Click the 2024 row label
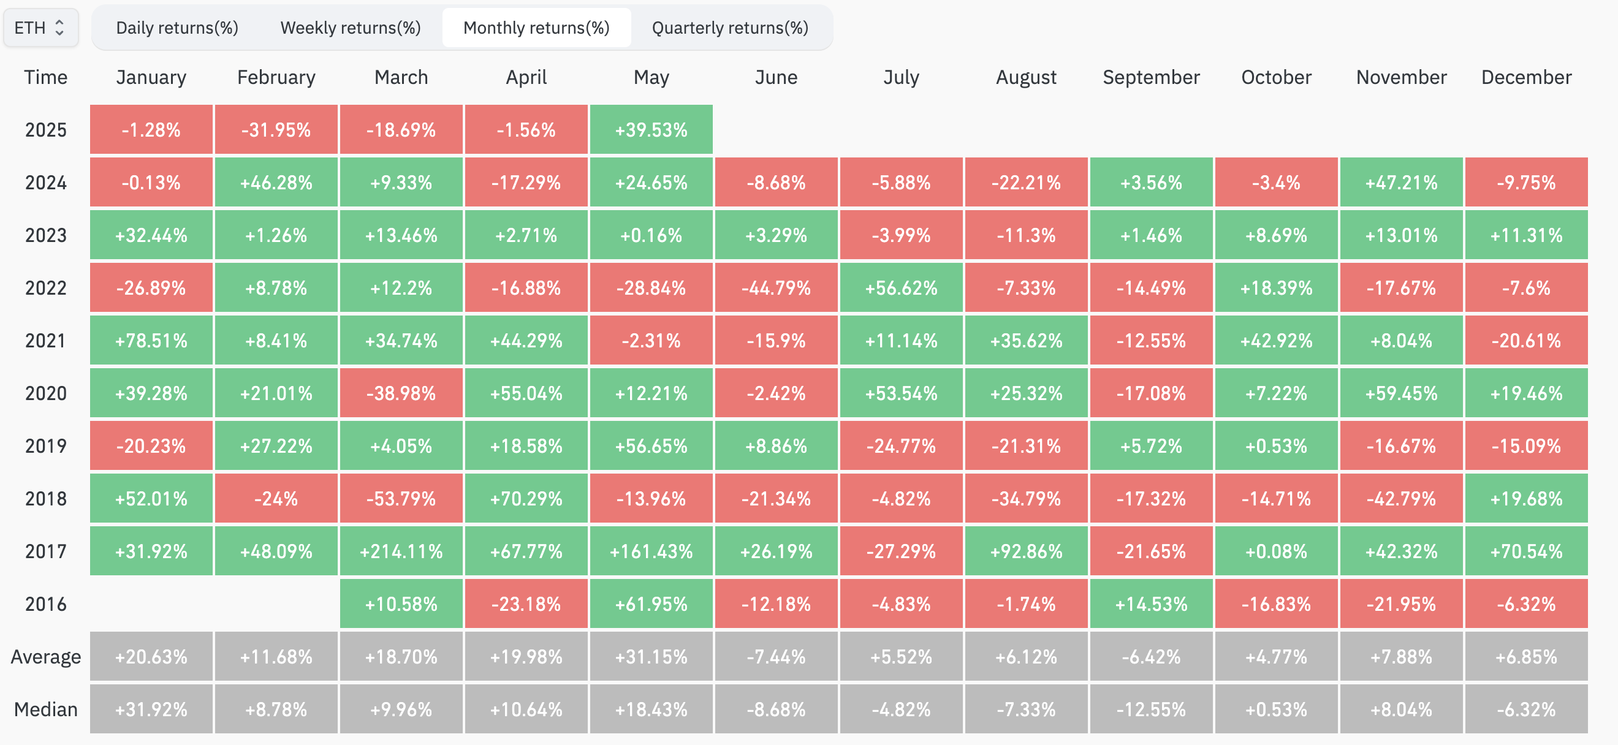The width and height of the screenshot is (1618, 745). (46, 183)
